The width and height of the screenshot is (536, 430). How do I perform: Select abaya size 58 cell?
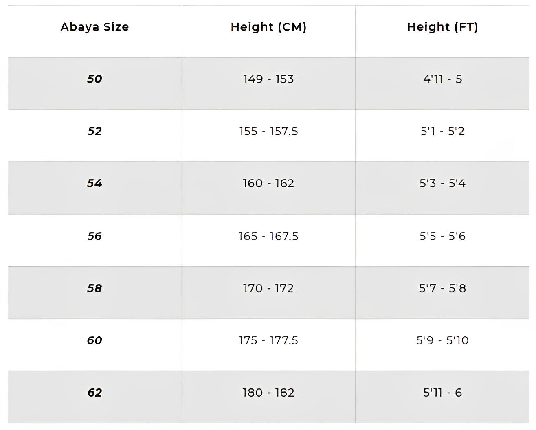[x=94, y=288]
